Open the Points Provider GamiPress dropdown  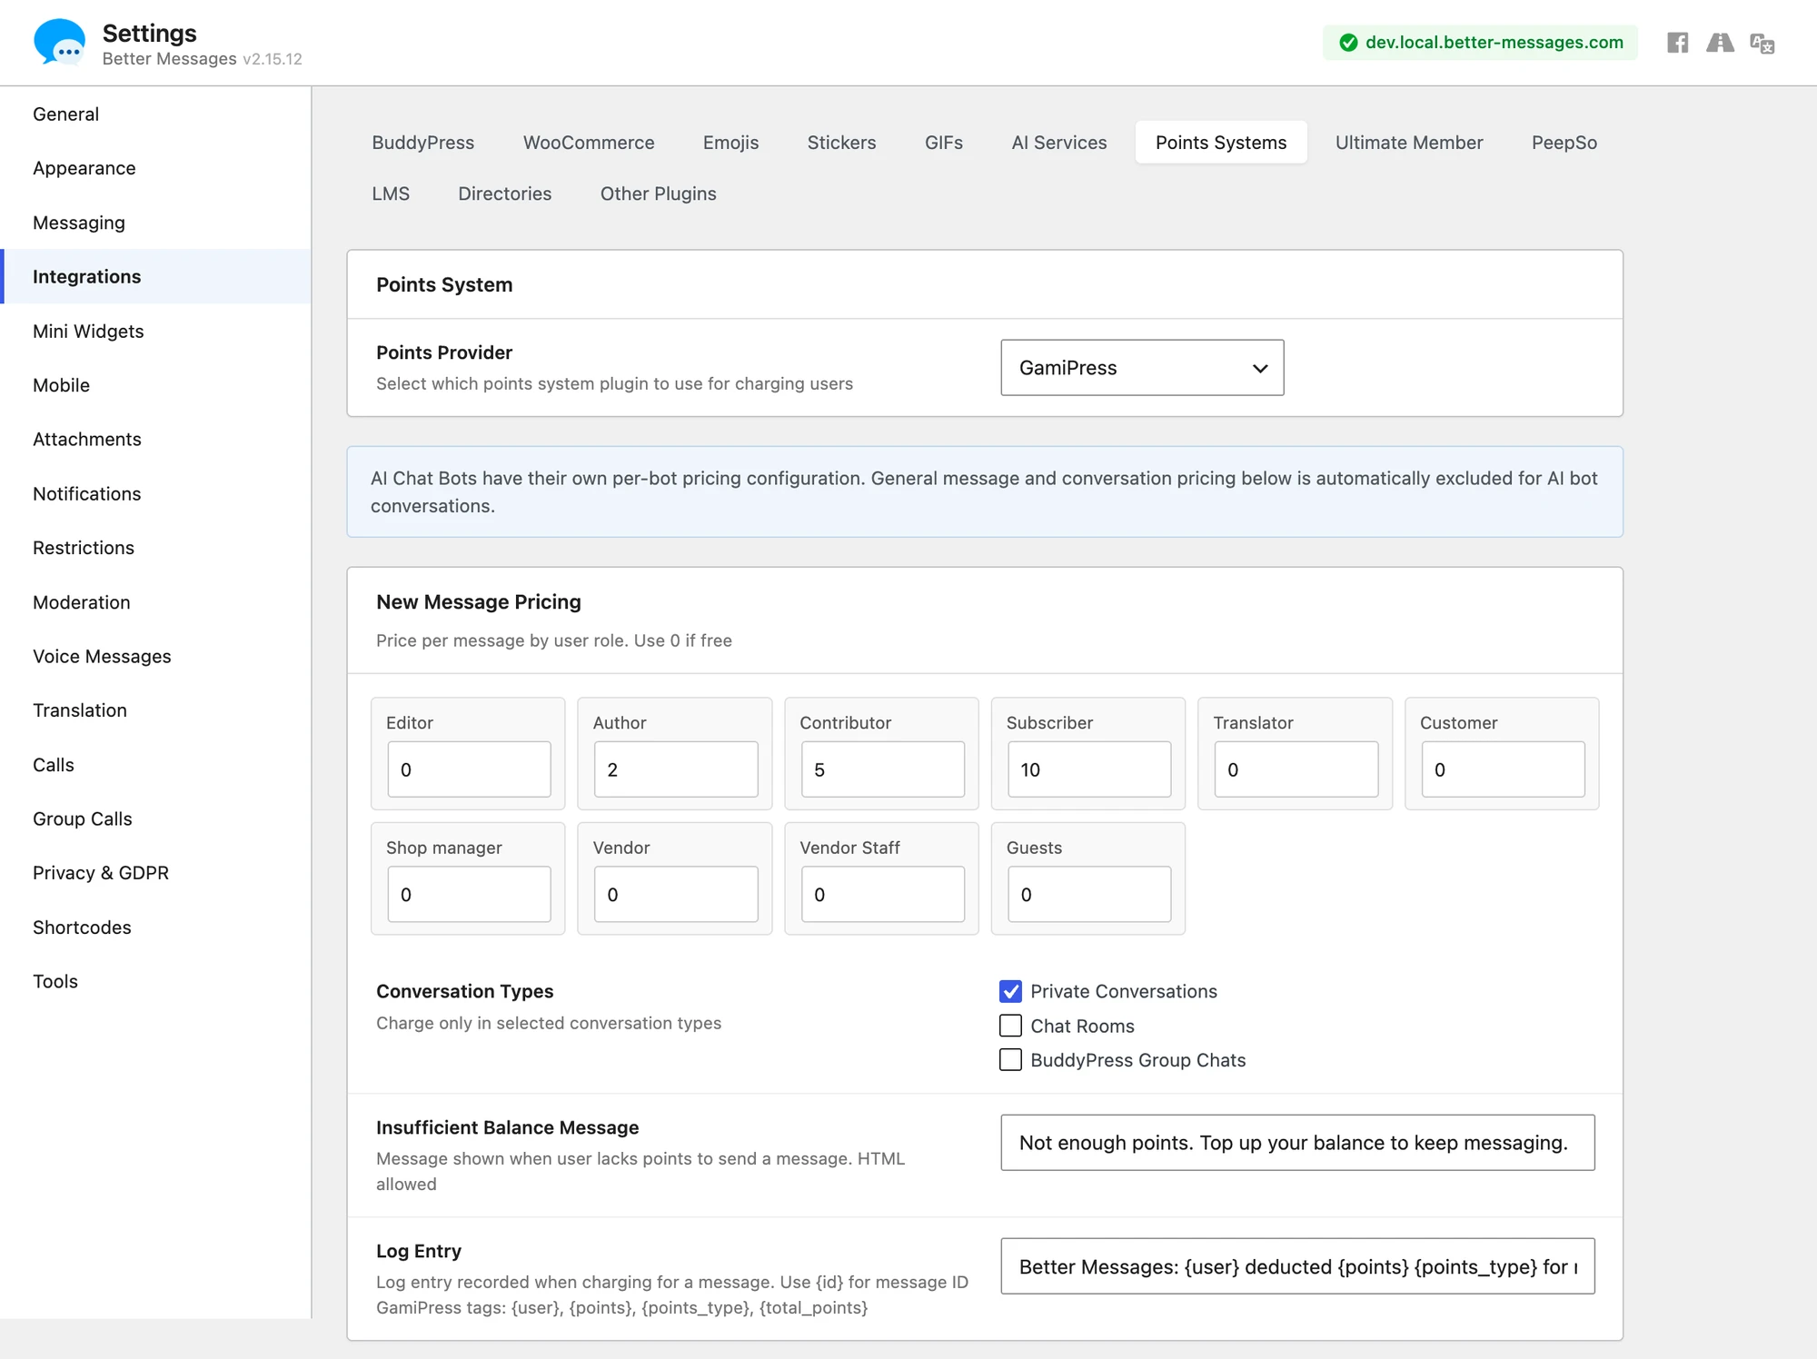pos(1142,368)
